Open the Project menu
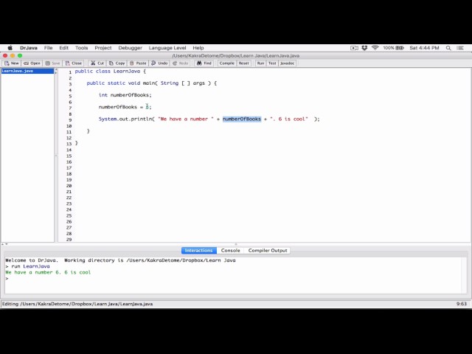 (x=103, y=48)
